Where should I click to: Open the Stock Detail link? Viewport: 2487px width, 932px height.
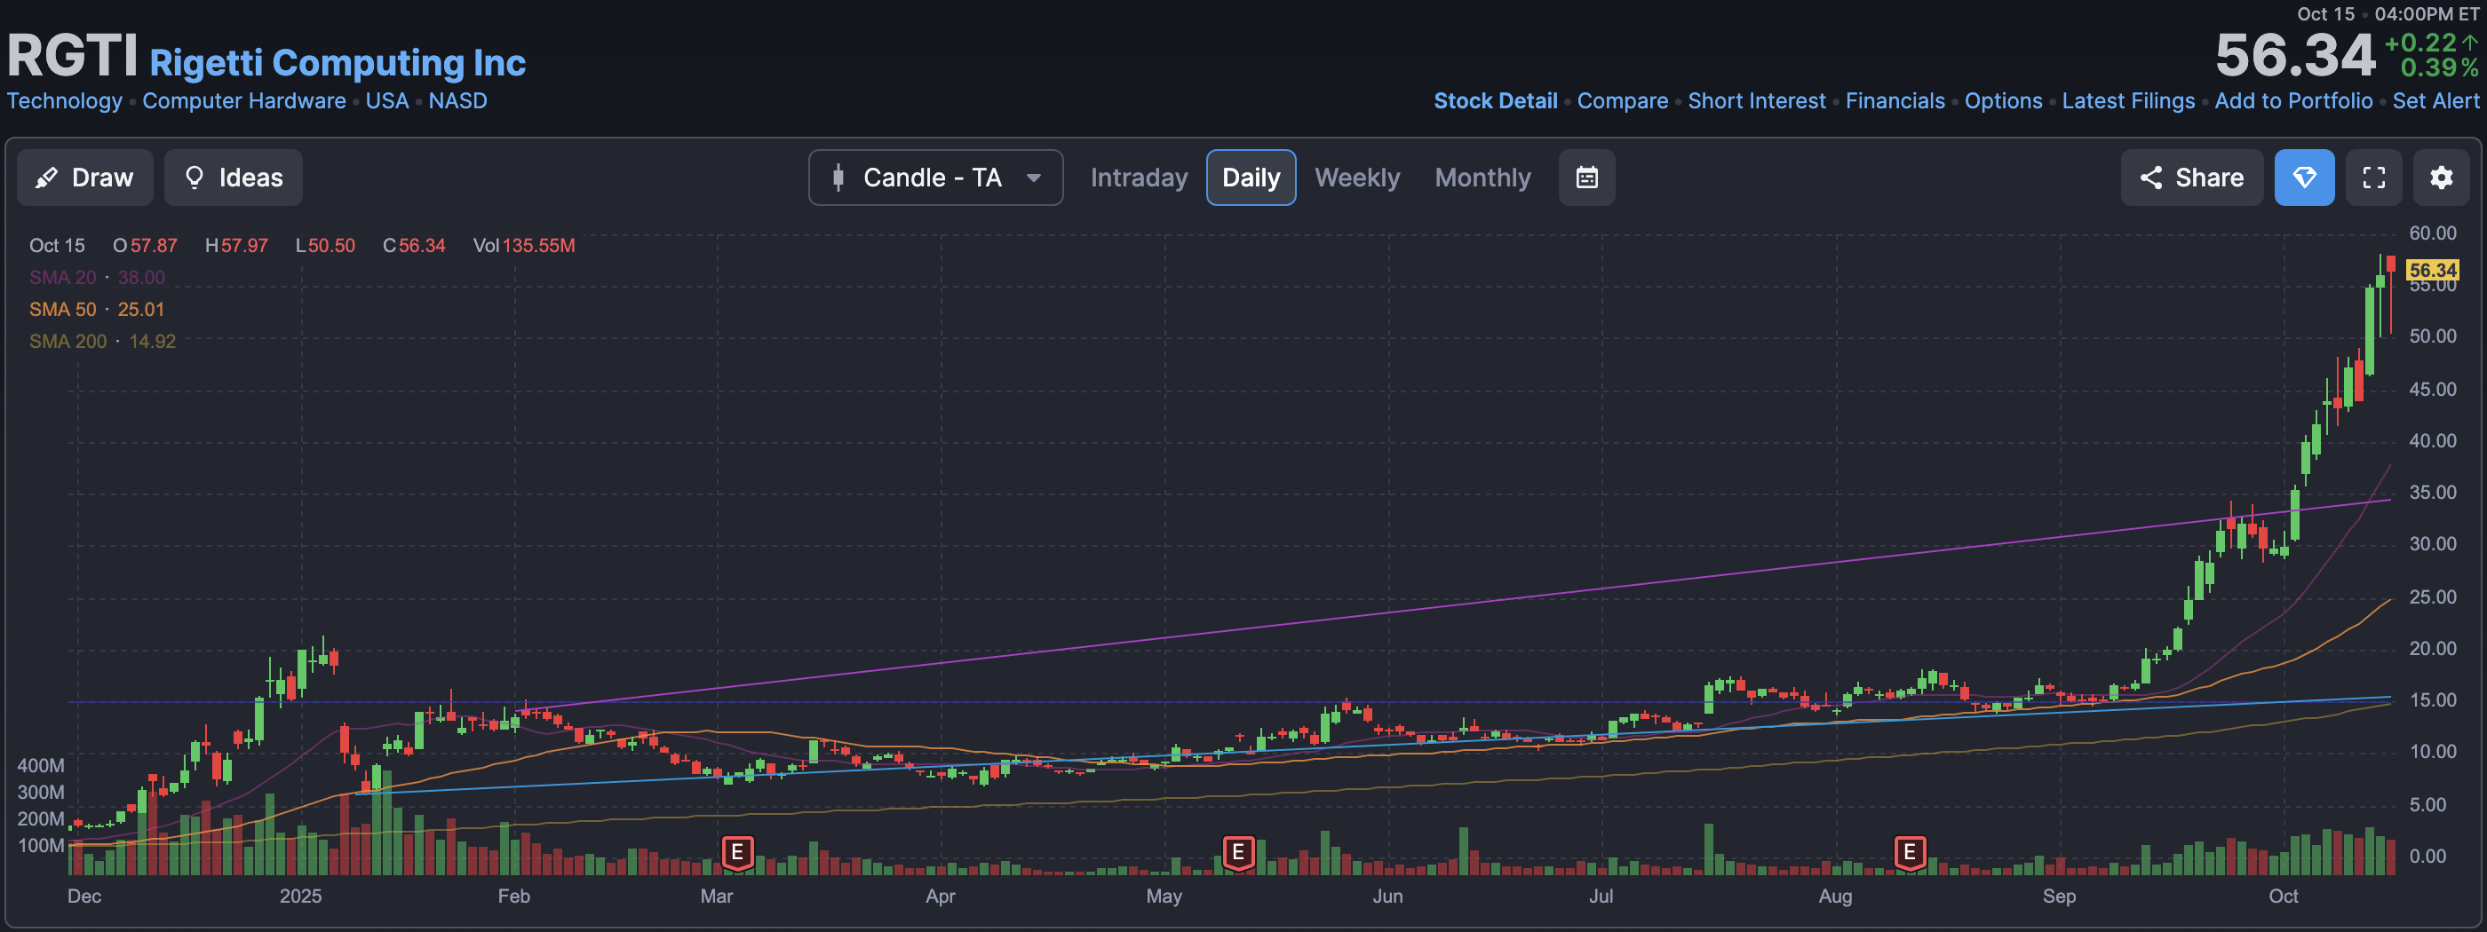(x=1495, y=101)
